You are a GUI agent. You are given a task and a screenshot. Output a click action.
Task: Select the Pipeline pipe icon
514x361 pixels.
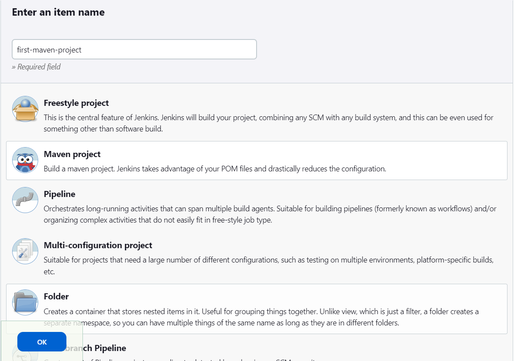25,200
